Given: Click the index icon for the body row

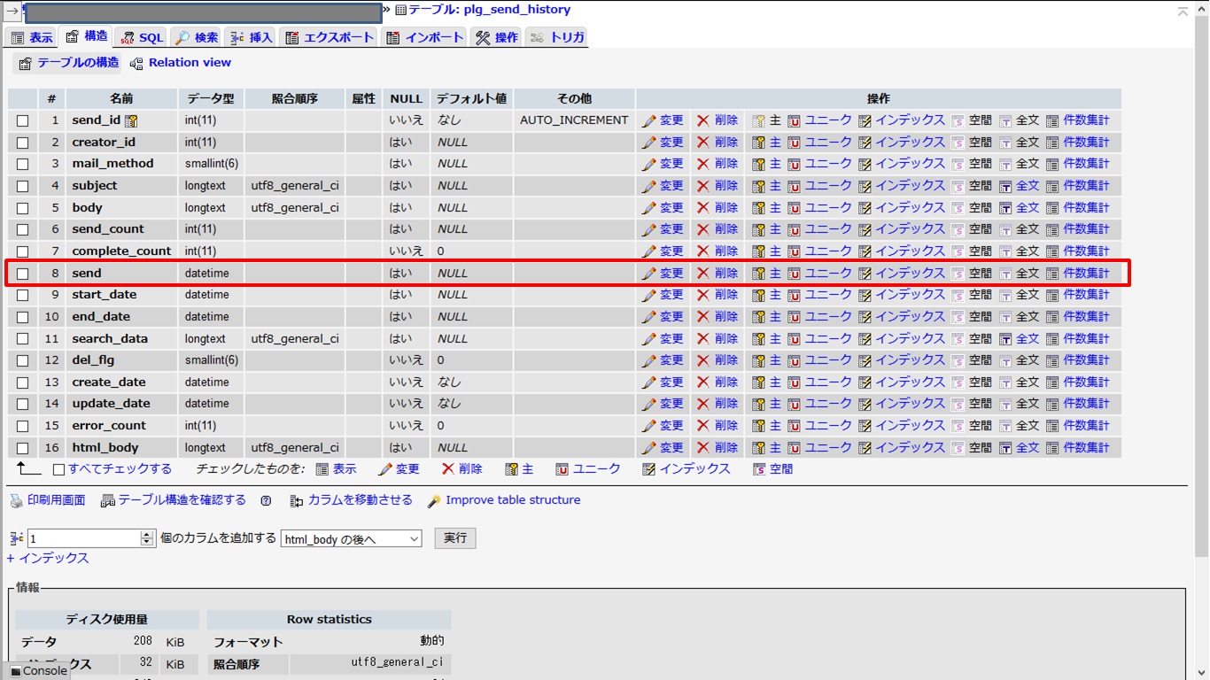Looking at the screenshot, I should click(x=865, y=208).
